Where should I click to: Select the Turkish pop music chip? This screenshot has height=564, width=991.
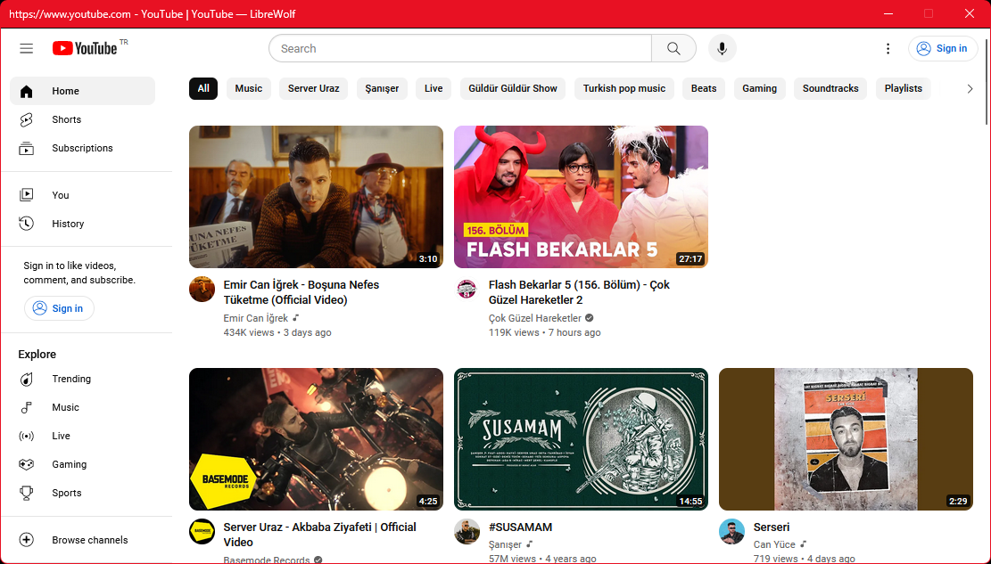click(624, 88)
